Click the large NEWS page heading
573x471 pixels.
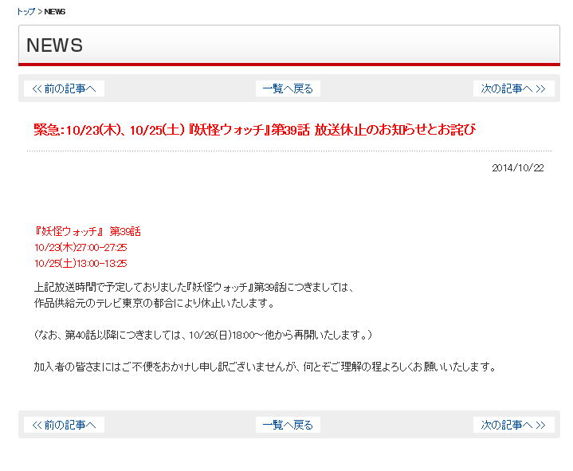coord(54,45)
